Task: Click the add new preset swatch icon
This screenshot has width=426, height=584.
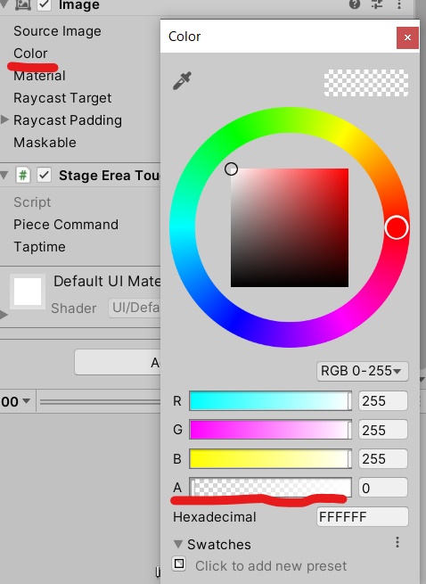Action: point(179,563)
